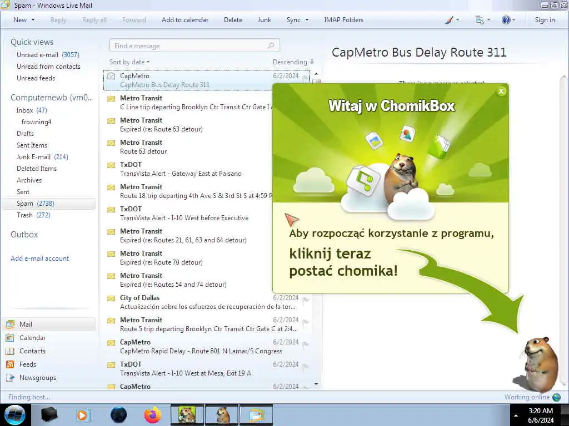
Task: Open the Spam folder
Action: tap(49, 203)
